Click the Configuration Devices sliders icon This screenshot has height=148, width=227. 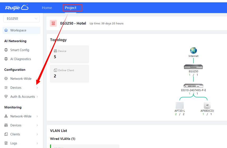6,87
